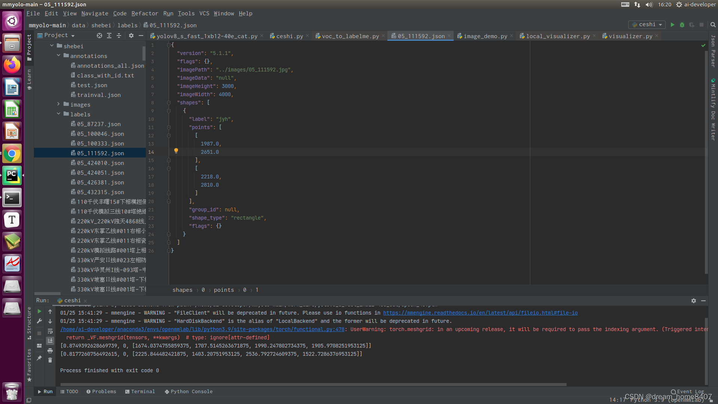
Task: Clear console output with trash icon
Action: pos(50,360)
